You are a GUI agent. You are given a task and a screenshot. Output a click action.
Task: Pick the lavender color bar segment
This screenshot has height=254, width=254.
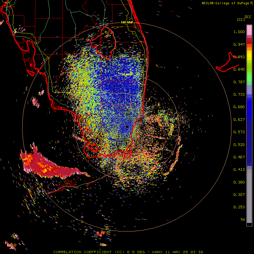[x=249, y=90]
